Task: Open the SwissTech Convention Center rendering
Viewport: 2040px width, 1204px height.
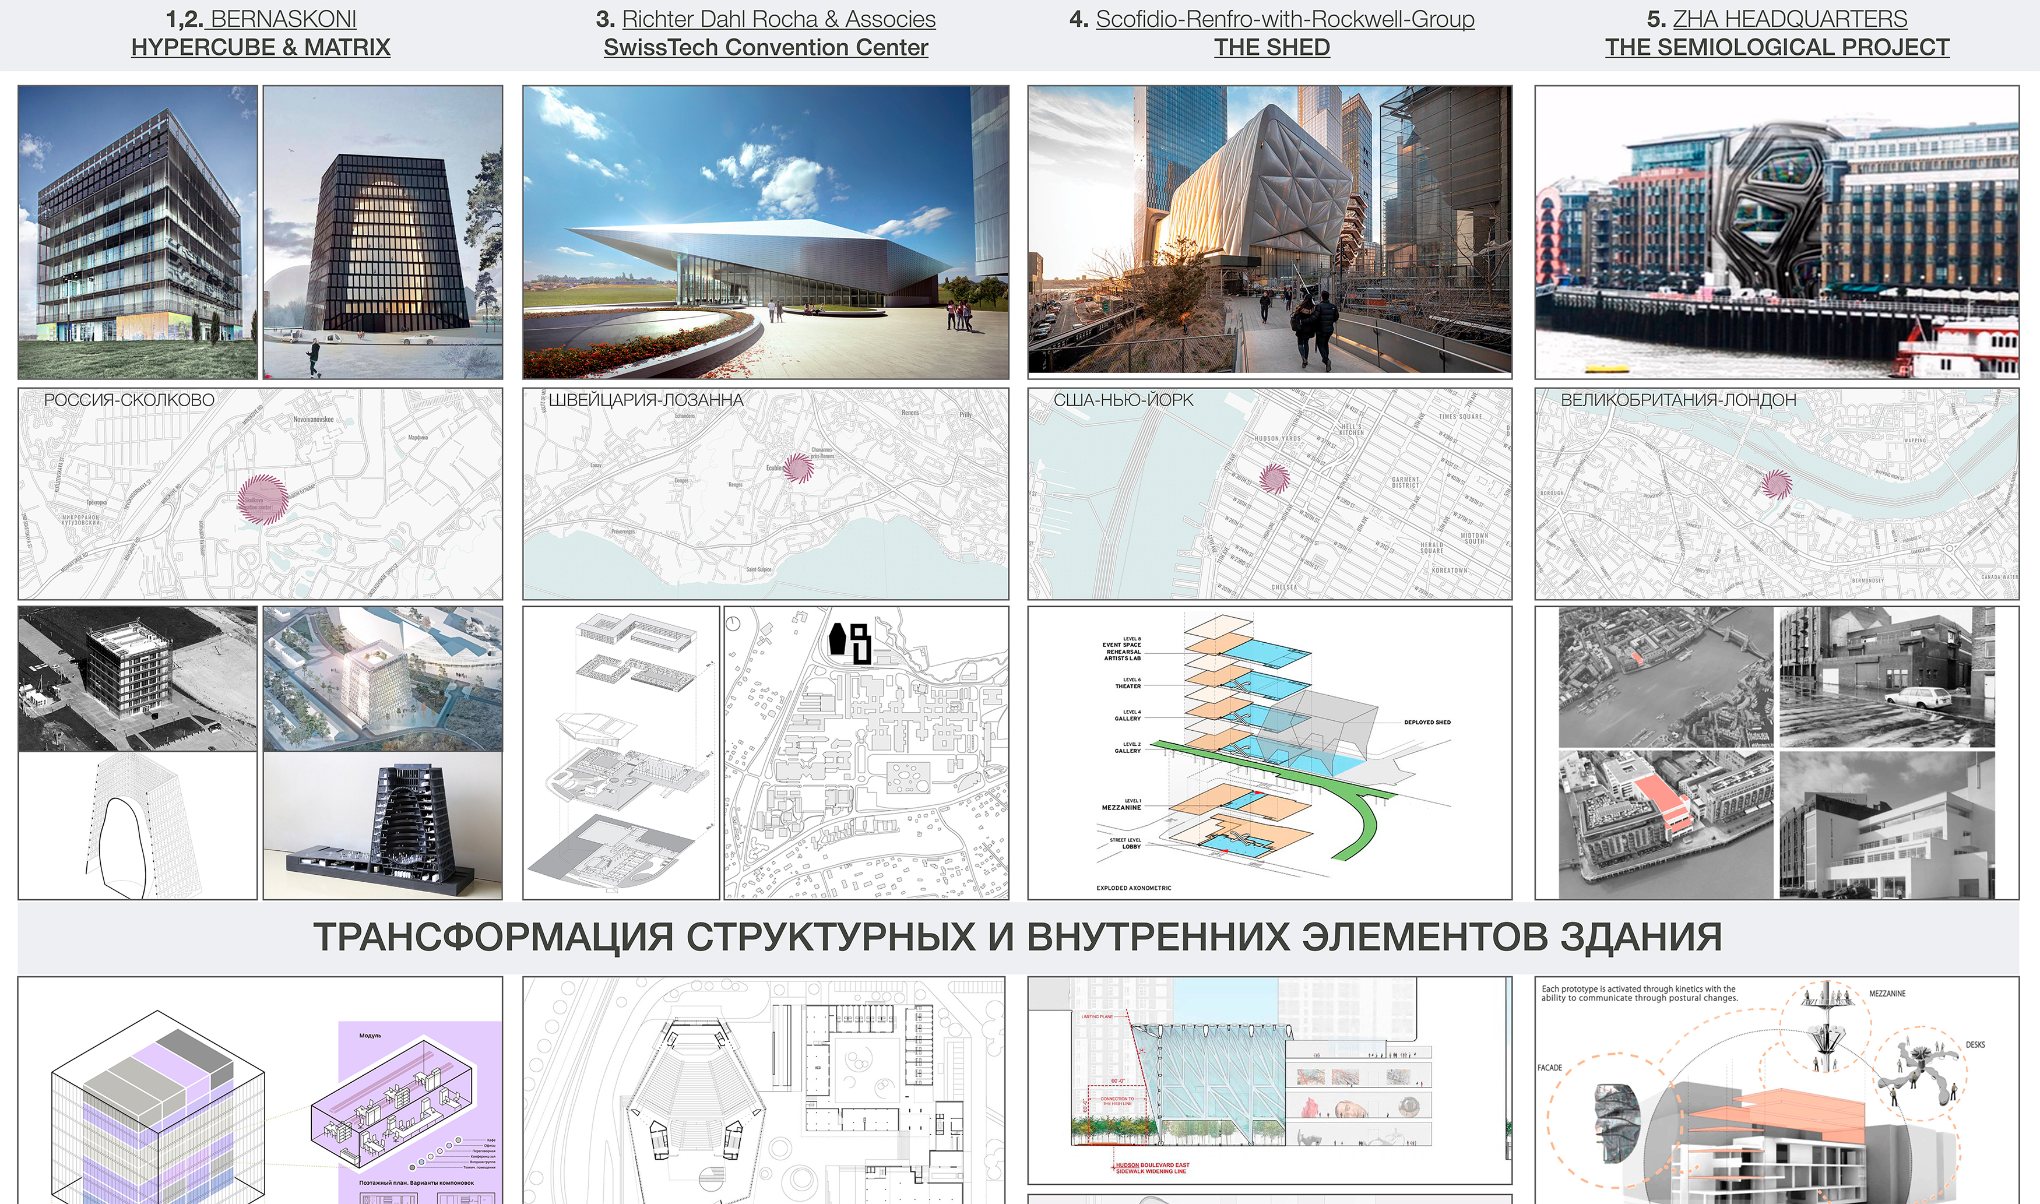Action: pos(765,232)
